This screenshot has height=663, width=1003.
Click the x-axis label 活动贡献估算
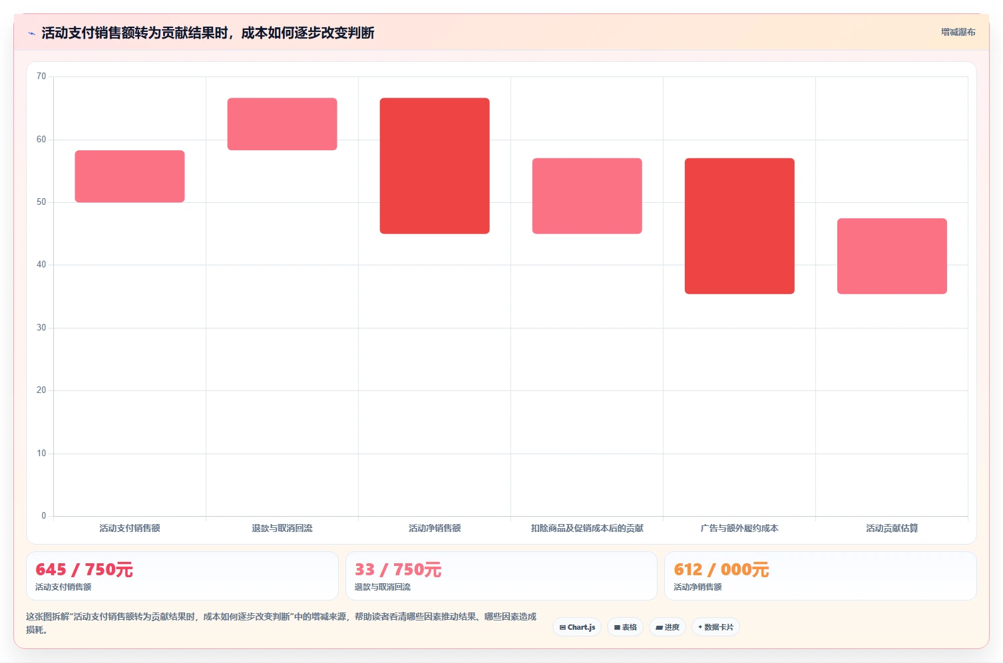pyautogui.click(x=892, y=528)
